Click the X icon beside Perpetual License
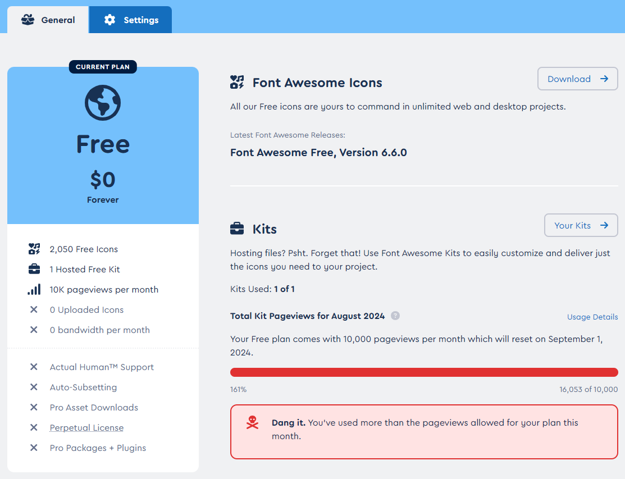 tap(34, 427)
